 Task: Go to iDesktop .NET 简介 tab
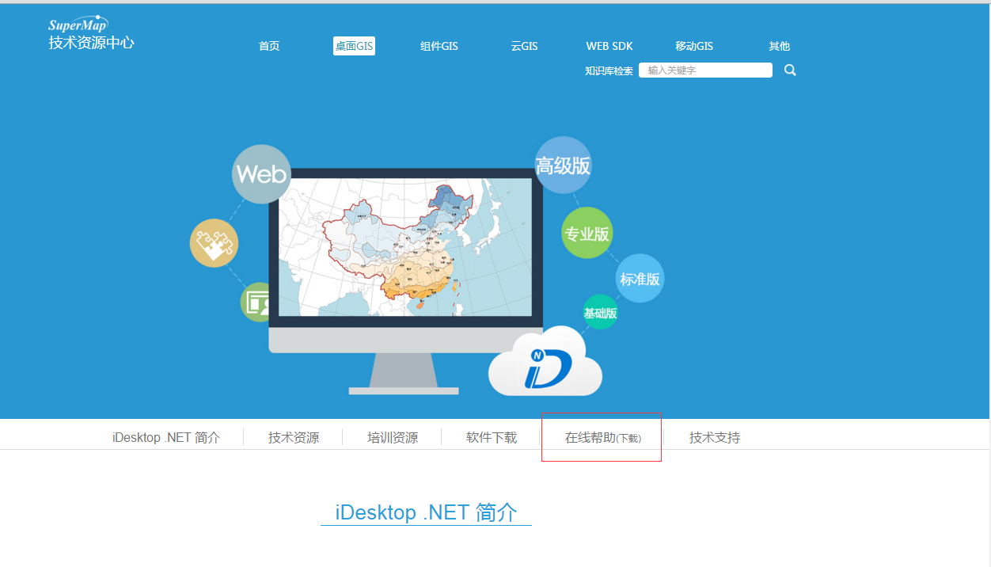166,437
